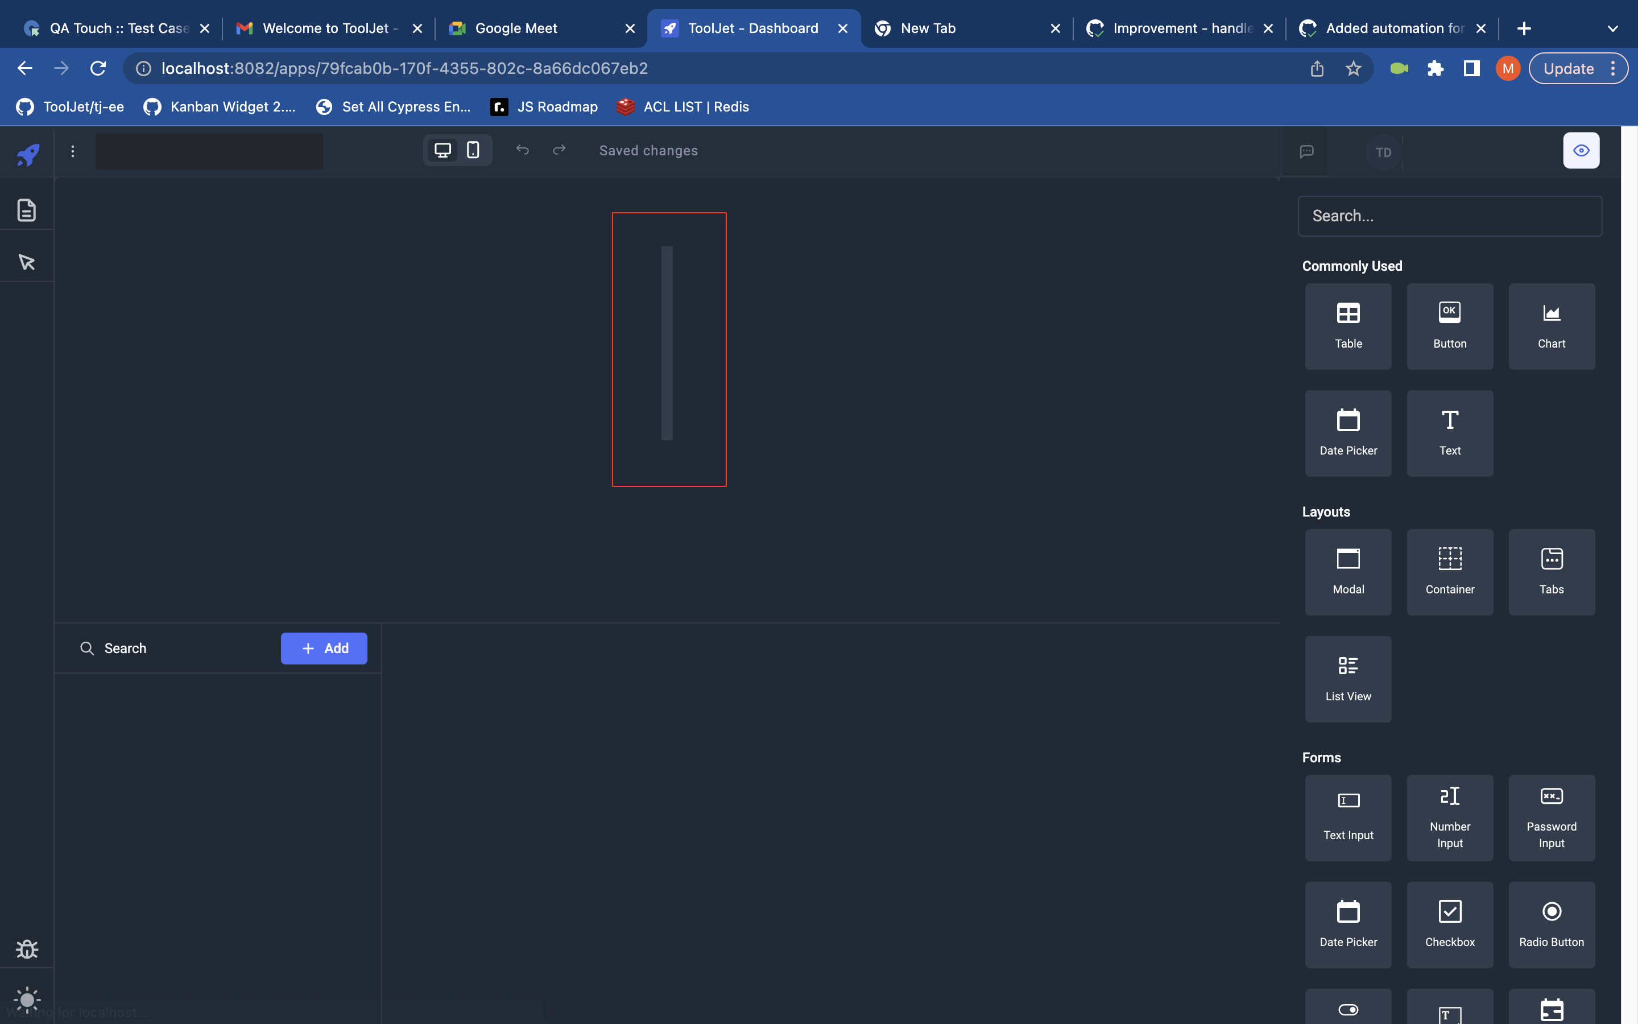1638x1024 pixels.
Task: Switch canvas to mobile layout view
Action: coord(473,150)
